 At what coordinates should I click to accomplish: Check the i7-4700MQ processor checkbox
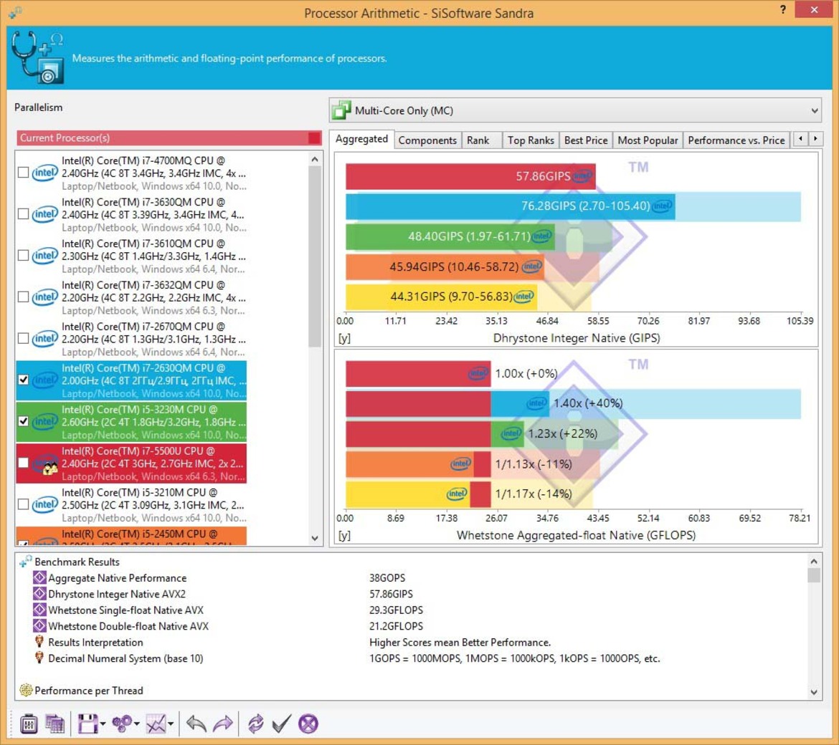(23, 173)
